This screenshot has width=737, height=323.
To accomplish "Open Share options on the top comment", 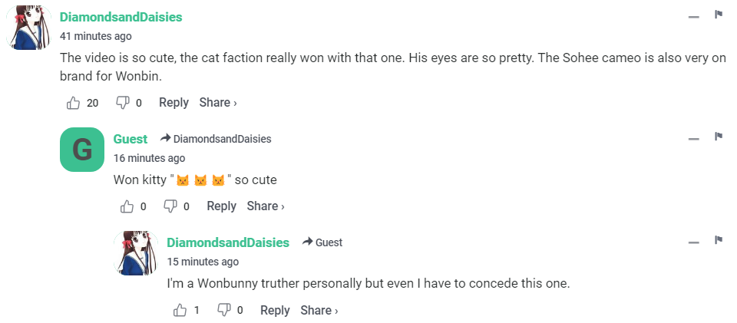I will tap(218, 103).
